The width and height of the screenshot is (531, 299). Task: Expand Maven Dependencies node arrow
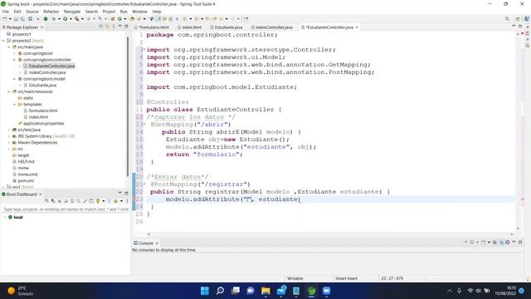click(x=9, y=143)
